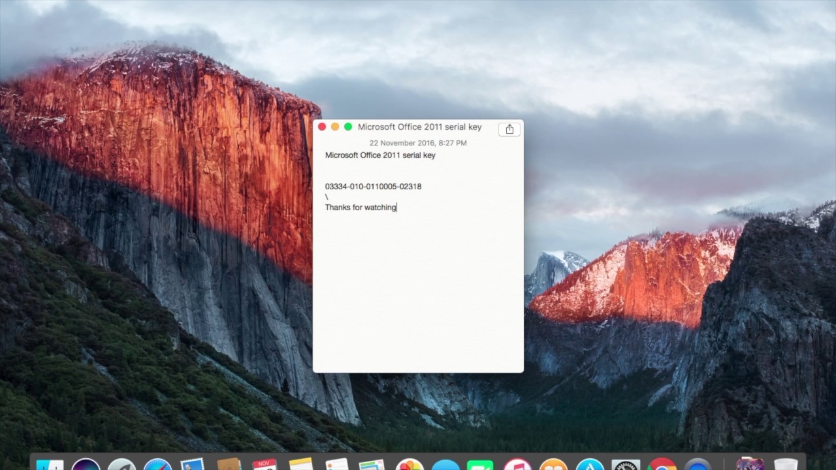Click the first line 'Microsoft Office 2011 serial key' in note body
This screenshot has height=470, width=836.
[380, 155]
